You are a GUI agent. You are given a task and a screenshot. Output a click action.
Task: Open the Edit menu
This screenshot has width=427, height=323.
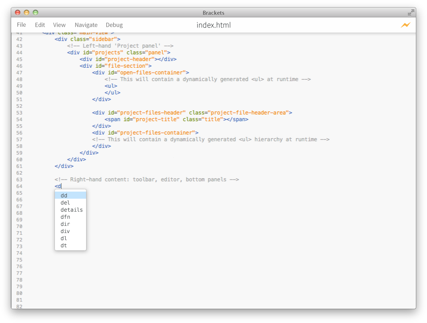click(40, 25)
